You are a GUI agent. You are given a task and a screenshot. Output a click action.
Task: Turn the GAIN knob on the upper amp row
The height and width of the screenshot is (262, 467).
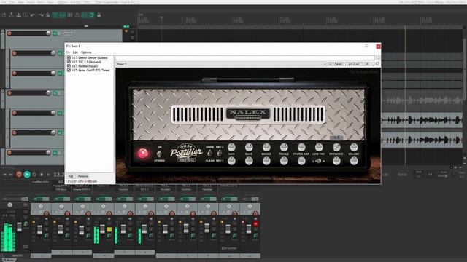(231, 147)
